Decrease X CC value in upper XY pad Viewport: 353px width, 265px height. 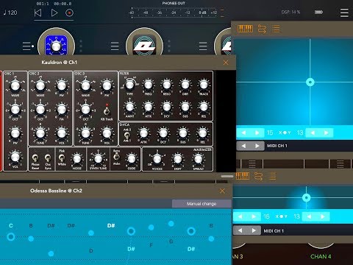243,132
